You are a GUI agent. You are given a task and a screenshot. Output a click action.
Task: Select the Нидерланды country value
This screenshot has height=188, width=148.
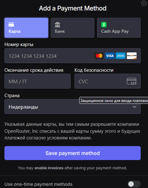pos(23,107)
